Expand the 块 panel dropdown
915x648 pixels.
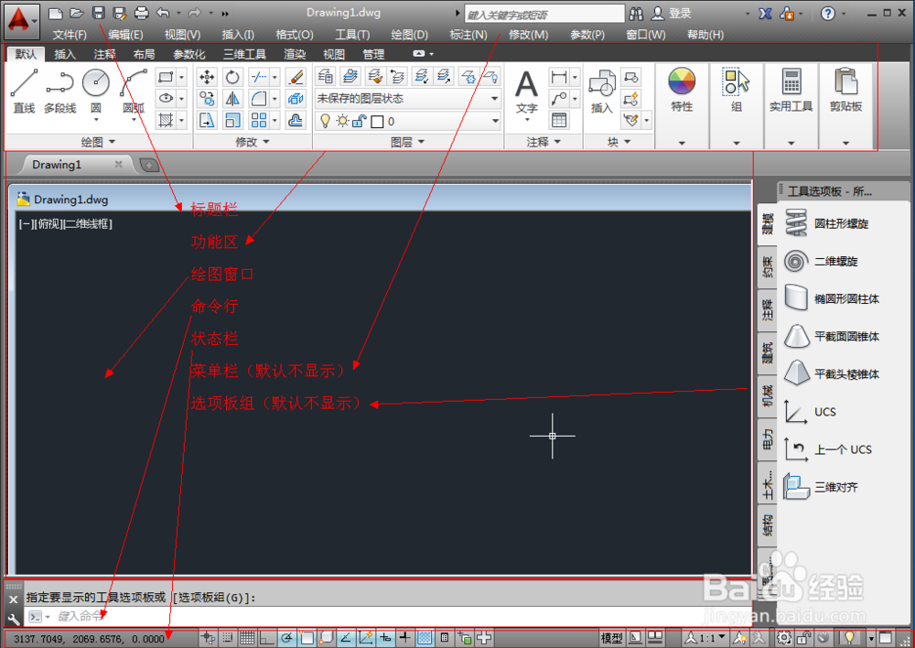[619, 142]
